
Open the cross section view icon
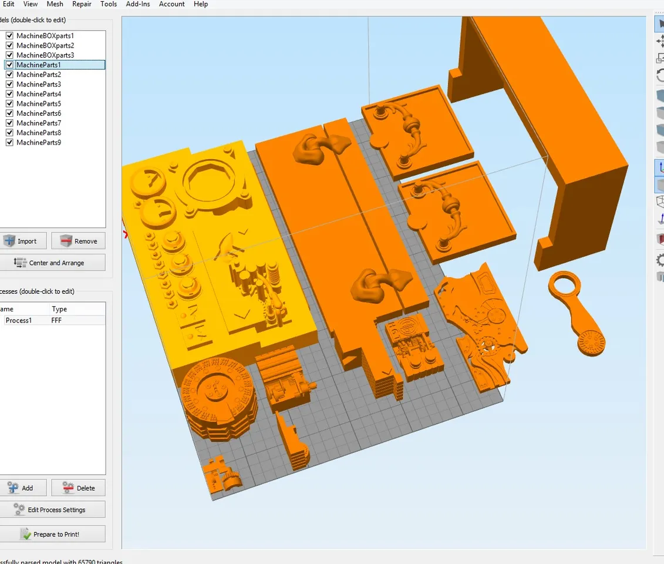pyautogui.click(x=660, y=239)
